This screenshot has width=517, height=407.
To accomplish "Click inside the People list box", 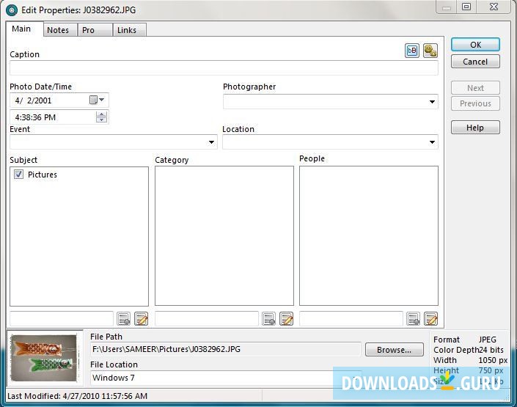I will 369,235.
